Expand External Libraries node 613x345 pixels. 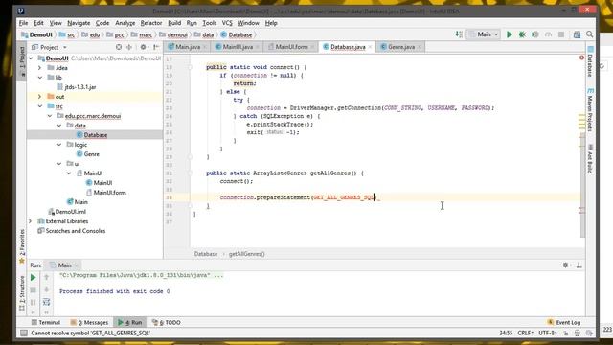coord(31,221)
